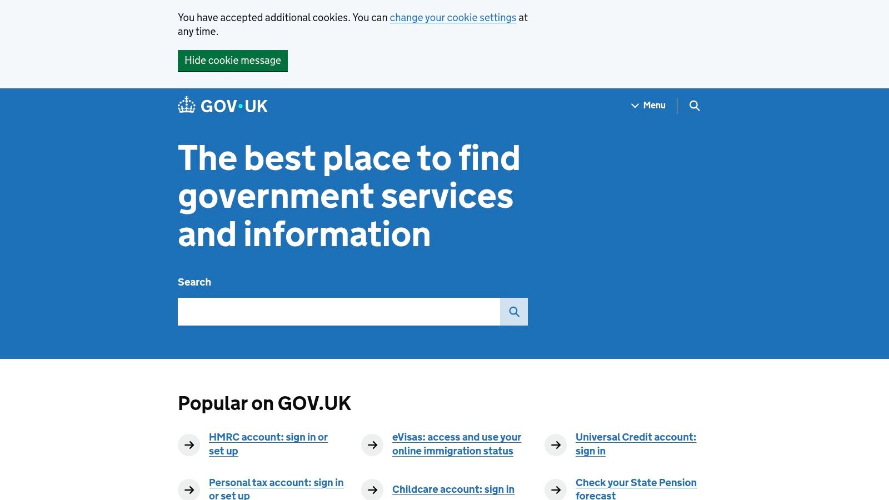889x500 pixels.
Task: Click the arrow beside Universal Credit account
Action: (556, 444)
